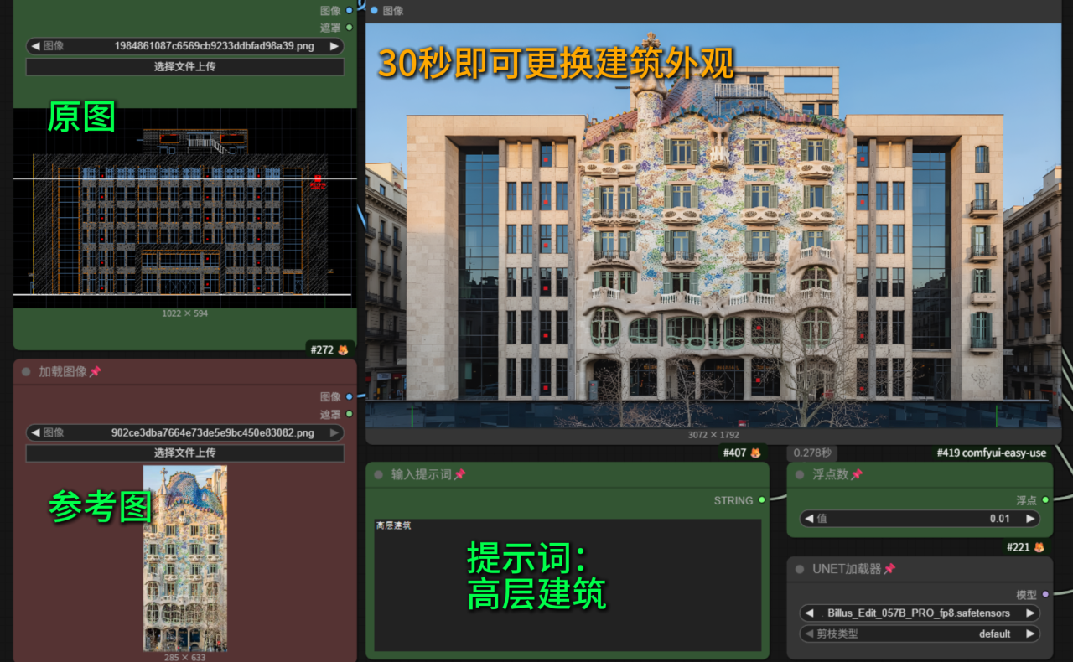Click the #272 node ID badge text

(322, 349)
